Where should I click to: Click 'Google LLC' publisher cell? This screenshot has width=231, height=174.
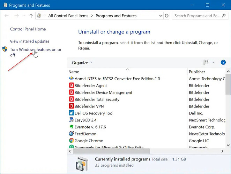(199, 141)
